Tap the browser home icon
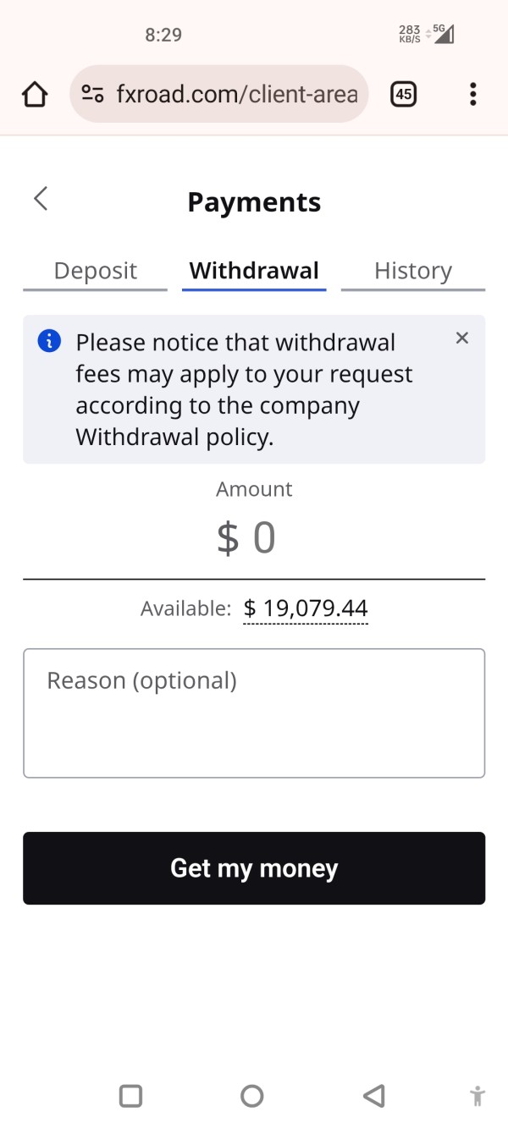Image resolution: width=508 pixels, height=1128 pixels. click(35, 94)
